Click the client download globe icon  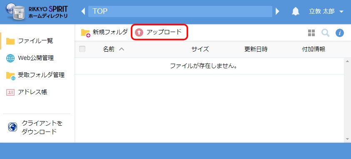coord(12,127)
